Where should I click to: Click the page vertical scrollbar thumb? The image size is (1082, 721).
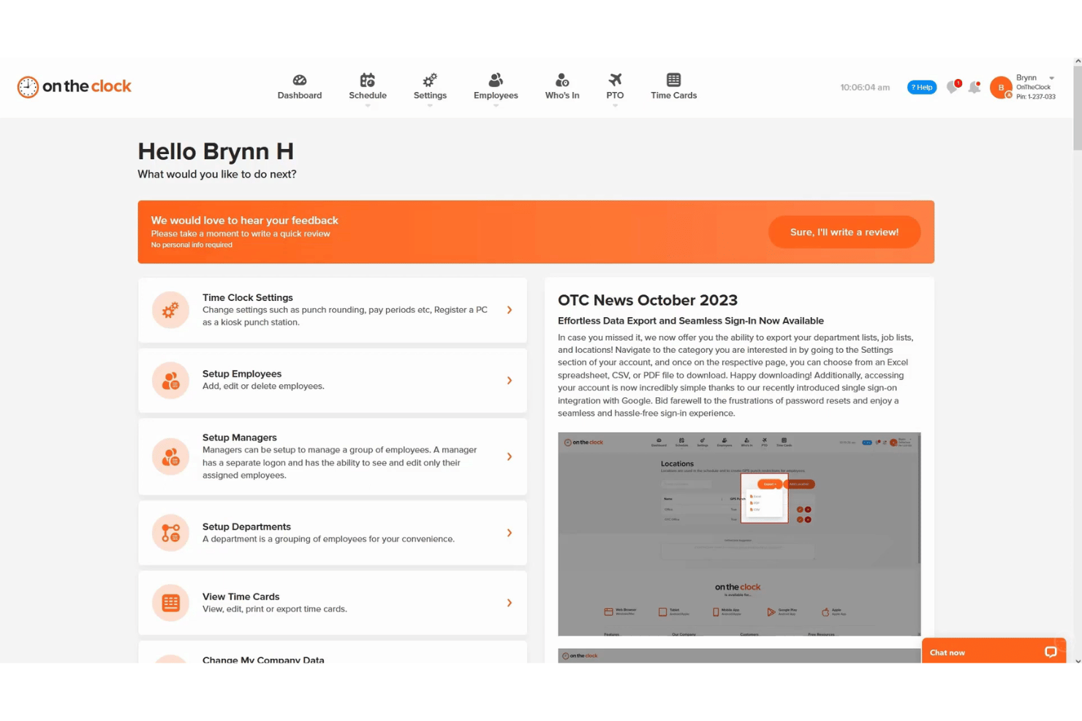click(1078, 108)
